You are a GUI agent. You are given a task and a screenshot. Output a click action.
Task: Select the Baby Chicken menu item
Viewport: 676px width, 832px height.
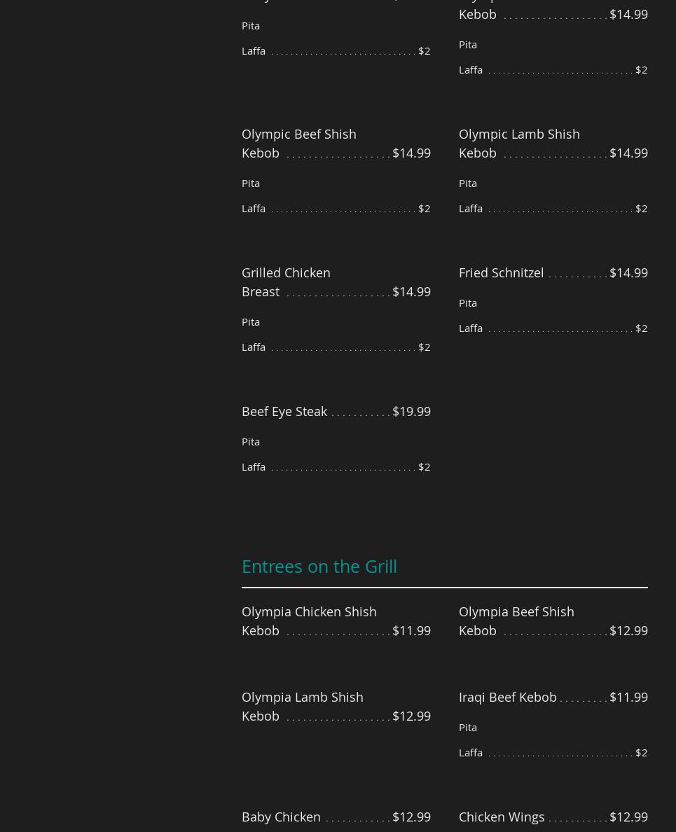pos(281,817)
